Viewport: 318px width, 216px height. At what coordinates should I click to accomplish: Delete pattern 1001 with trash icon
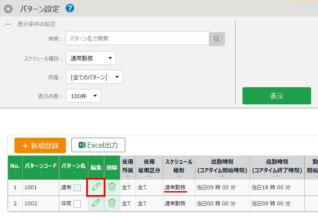(x=112, y=187)
